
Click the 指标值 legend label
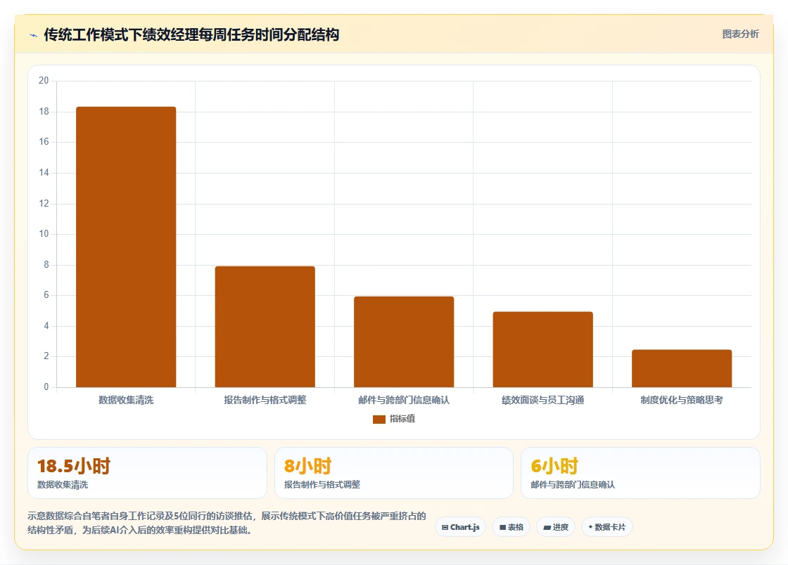(402, 419)
